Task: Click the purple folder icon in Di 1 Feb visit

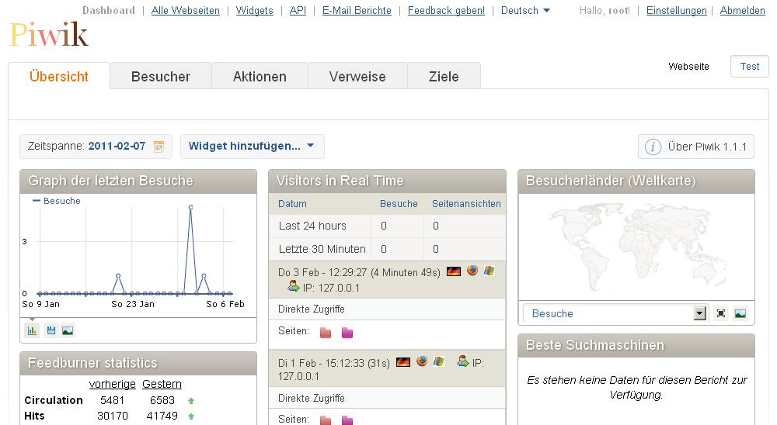Action: pyautogui.click(x=347, y=420)
